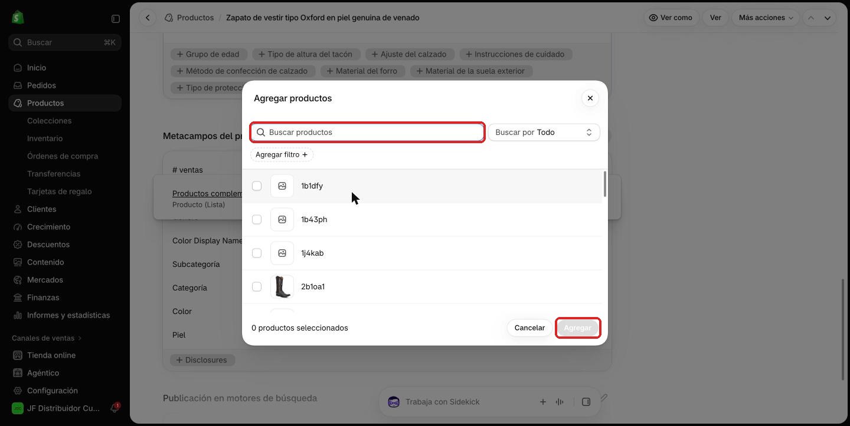Click the Clientes icon
The height and width of the screenshot is (426, 850).
click(x=18, y=209)
